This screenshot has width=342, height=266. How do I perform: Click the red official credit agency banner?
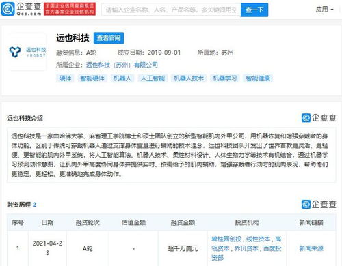coord(70,9)
